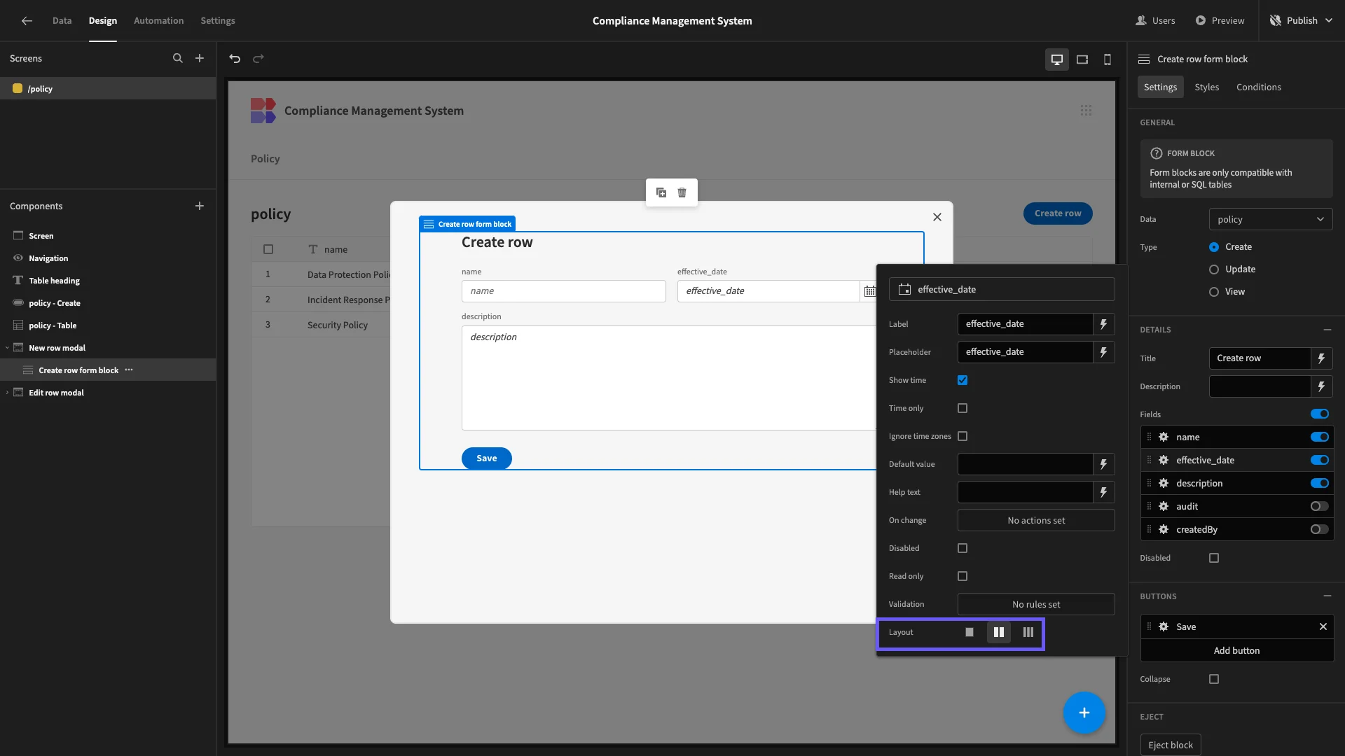The height and width of the screenshot is (756, 1345).
Task: Select the Update type radio button
Action: pos(1214,269)
